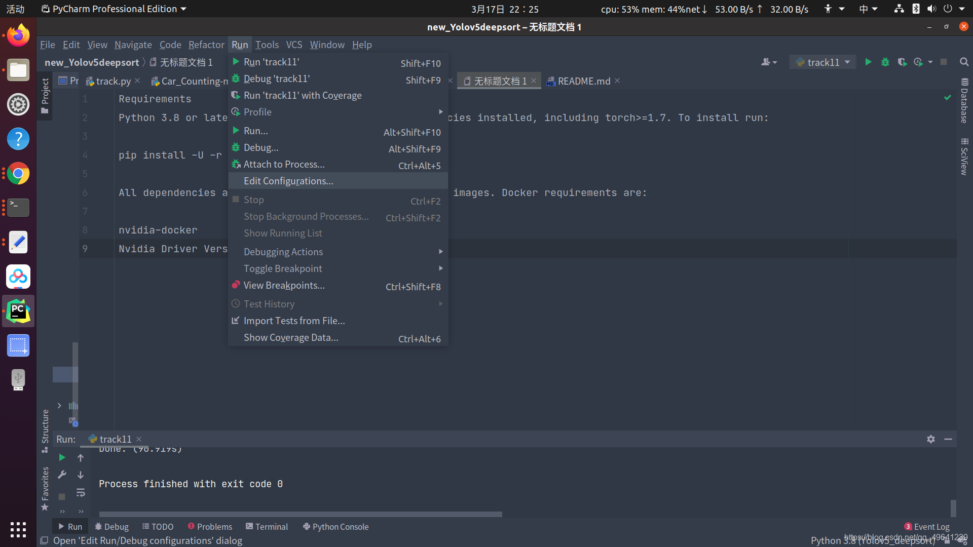Click Run with Coverage toolbar icon
Image resolution: width=973 pixels, height=547 pixels.
(902, 62)
